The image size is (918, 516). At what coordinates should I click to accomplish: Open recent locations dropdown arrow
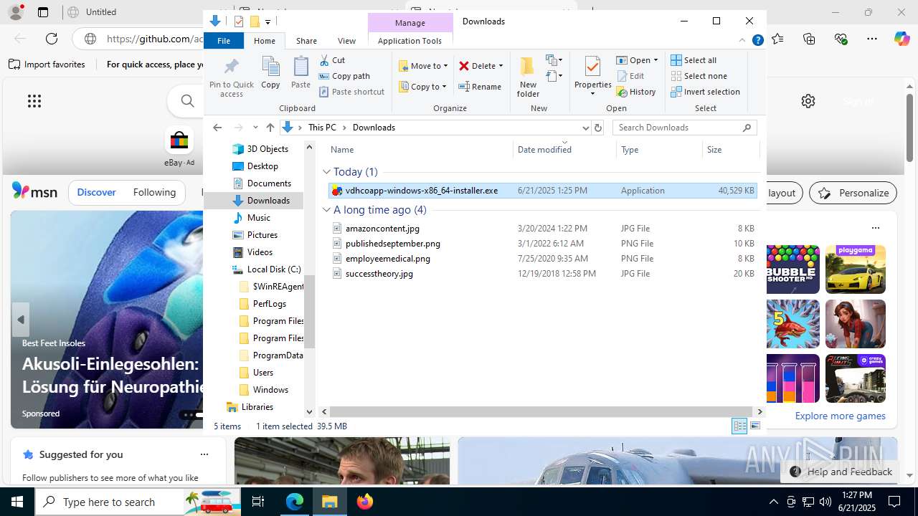[255, 128]
